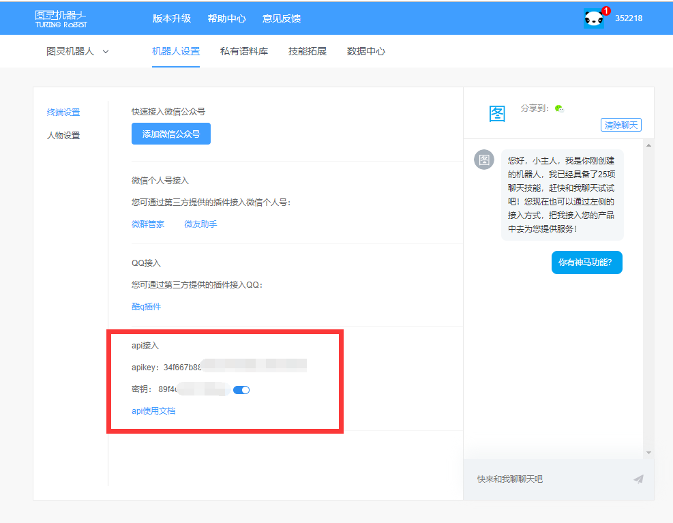Click the red notification badge
The image size is (673, 523).
tap(605, 11)
